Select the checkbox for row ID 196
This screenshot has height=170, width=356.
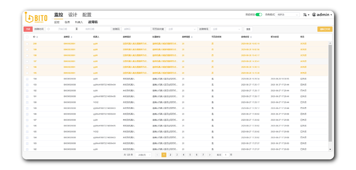(27, 67)
